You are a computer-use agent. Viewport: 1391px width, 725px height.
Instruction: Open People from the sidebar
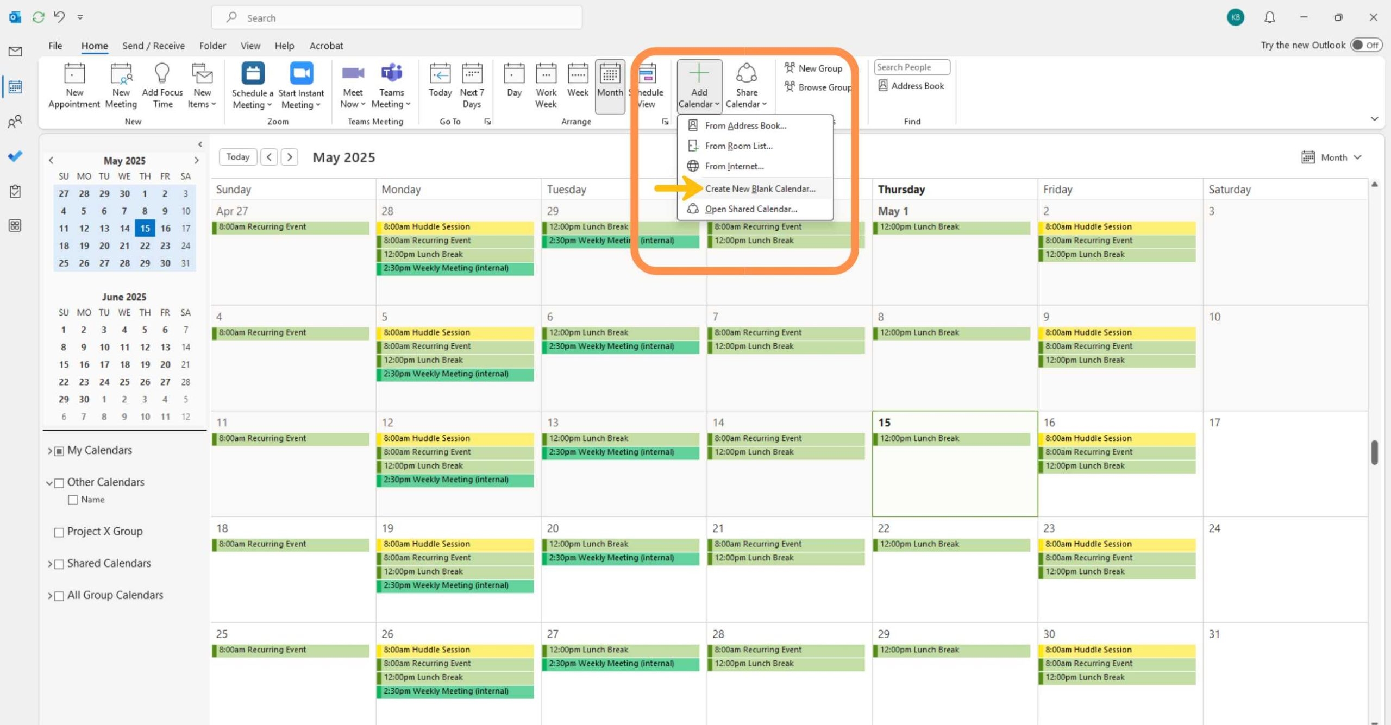[15, 121]
